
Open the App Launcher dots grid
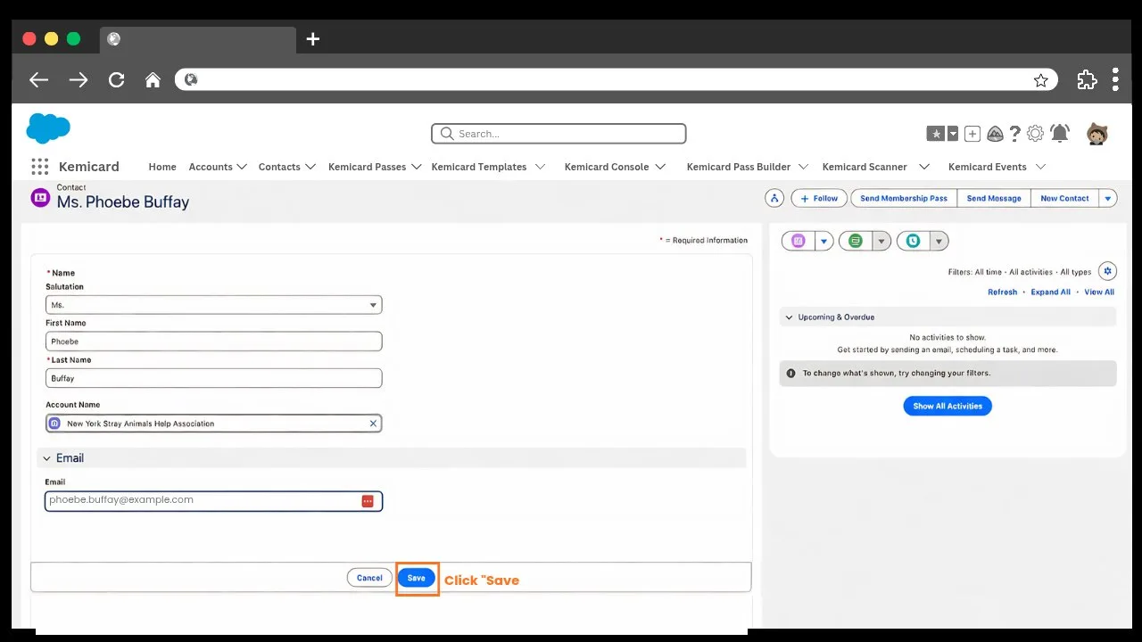39,167
